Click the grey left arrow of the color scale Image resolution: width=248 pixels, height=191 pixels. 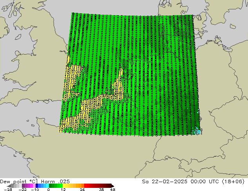click(9, 186)
